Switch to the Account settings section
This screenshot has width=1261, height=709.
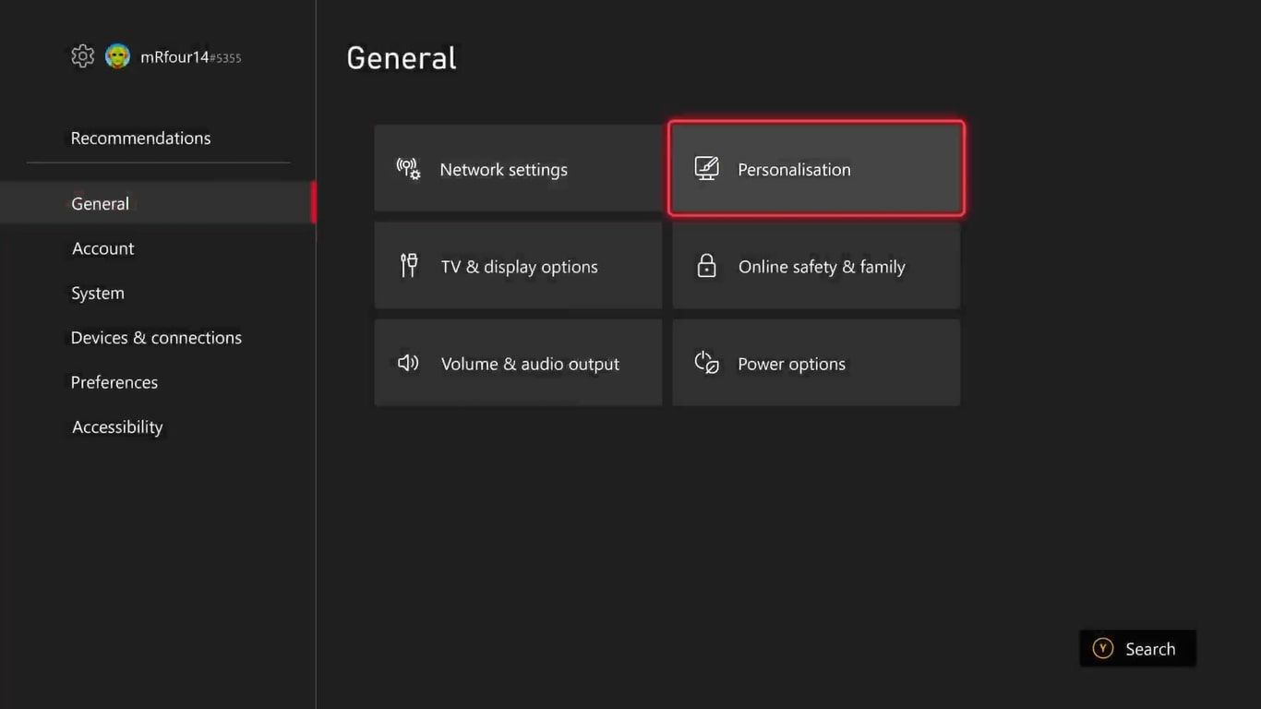pos(102,248)
